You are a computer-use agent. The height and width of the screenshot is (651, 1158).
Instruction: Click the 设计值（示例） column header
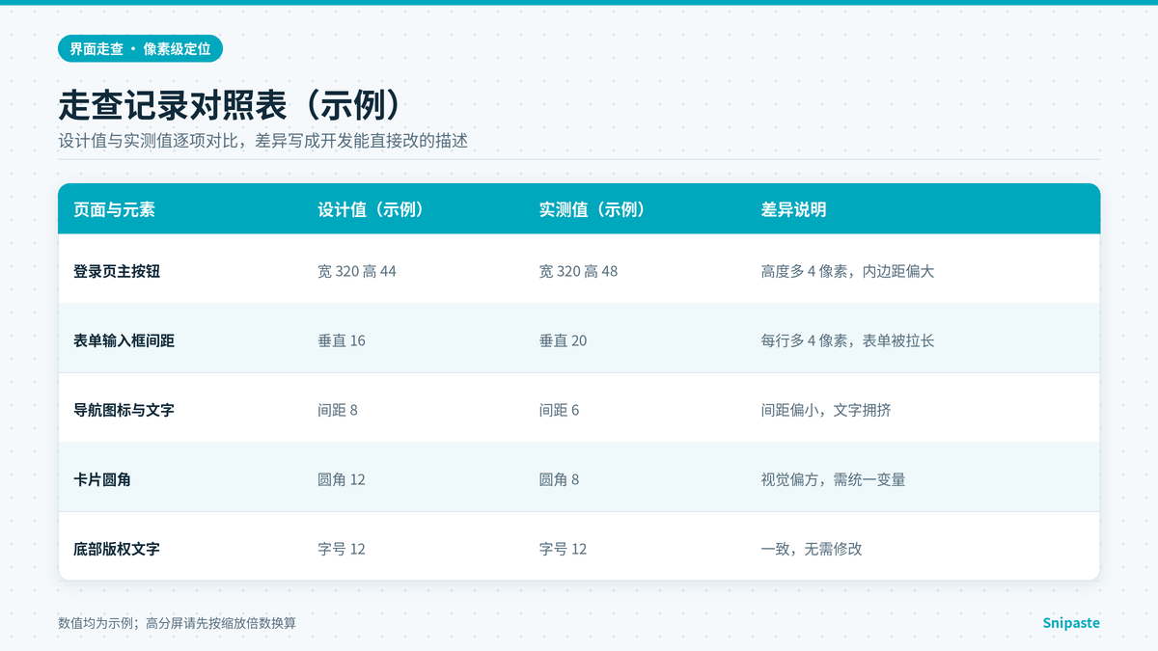(372, 209)
